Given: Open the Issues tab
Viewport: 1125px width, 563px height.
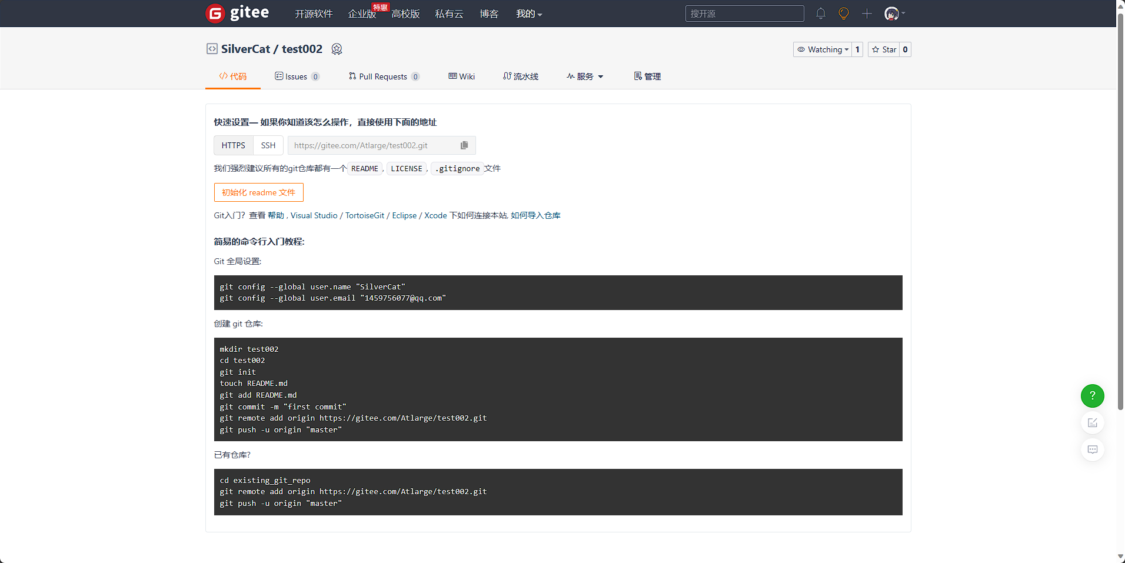Looking at the screenshot, I should tap(296, 76).
